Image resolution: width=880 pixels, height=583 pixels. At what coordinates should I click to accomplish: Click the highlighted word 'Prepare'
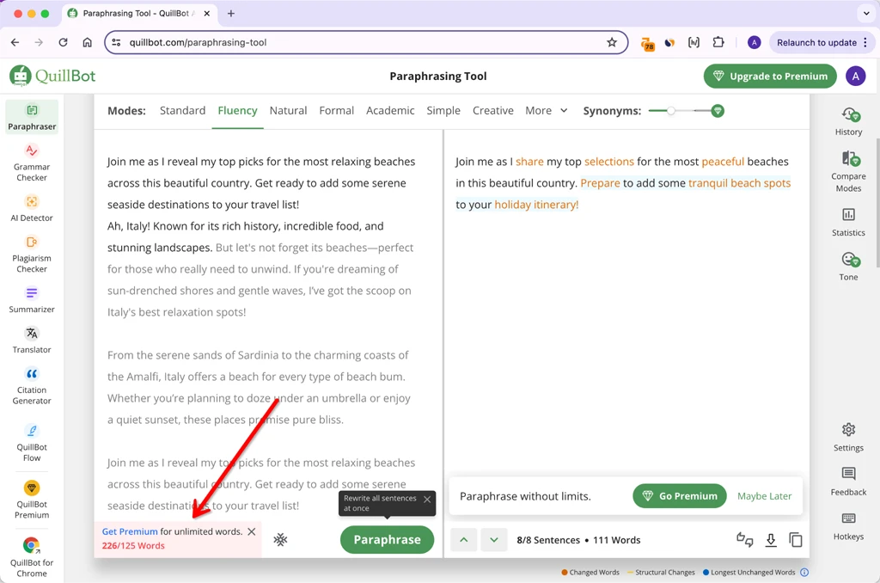[x=600, y=183]
